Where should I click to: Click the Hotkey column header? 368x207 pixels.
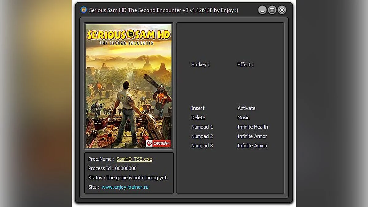pyautogui.click(x=200, y=65)
